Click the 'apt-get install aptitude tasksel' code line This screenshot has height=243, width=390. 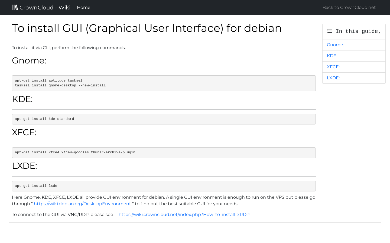(x=49, y=80)
